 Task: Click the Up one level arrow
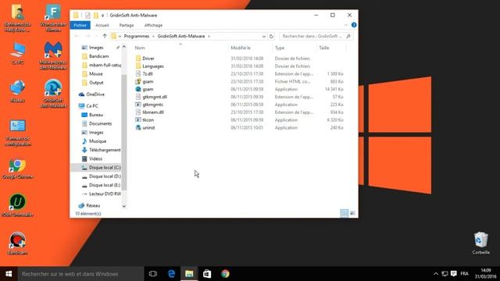point(105,36)
